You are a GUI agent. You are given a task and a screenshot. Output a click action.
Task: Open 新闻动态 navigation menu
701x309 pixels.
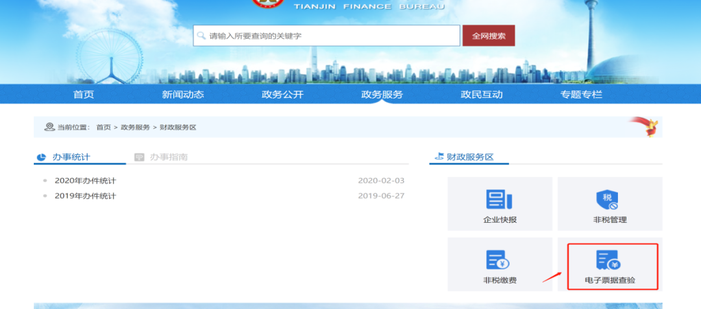(183, 95)
